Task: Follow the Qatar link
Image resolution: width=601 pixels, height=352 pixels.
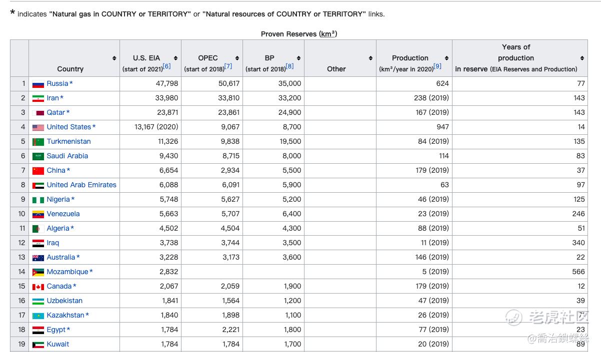Action: (56, 112)
